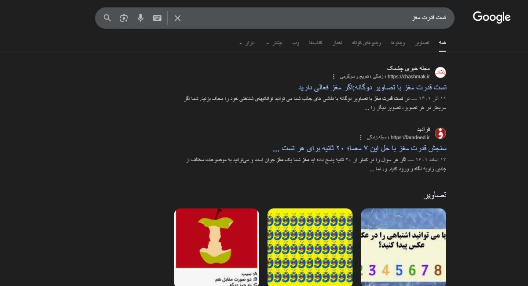Go to the Google homepage via logo
Screen dimensions: 528x286
click(x=491, y=18)
